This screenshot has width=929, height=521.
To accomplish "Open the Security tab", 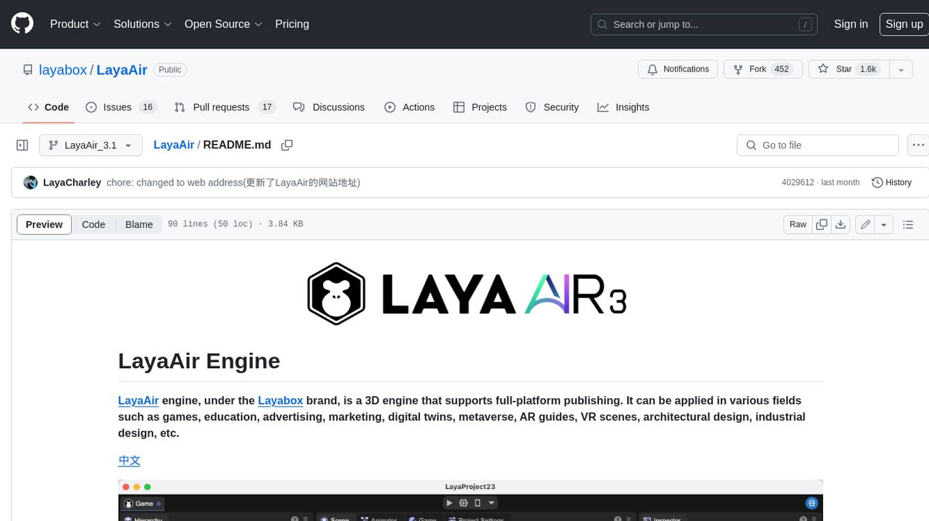I will point(552,107).
